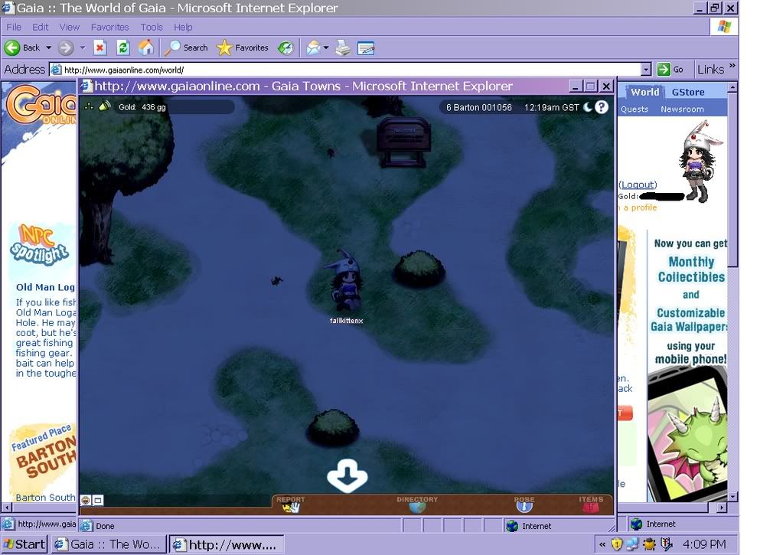Click the yellow security shield tray icon
This screenshot has width=783, height=555.
coord(617,544)
